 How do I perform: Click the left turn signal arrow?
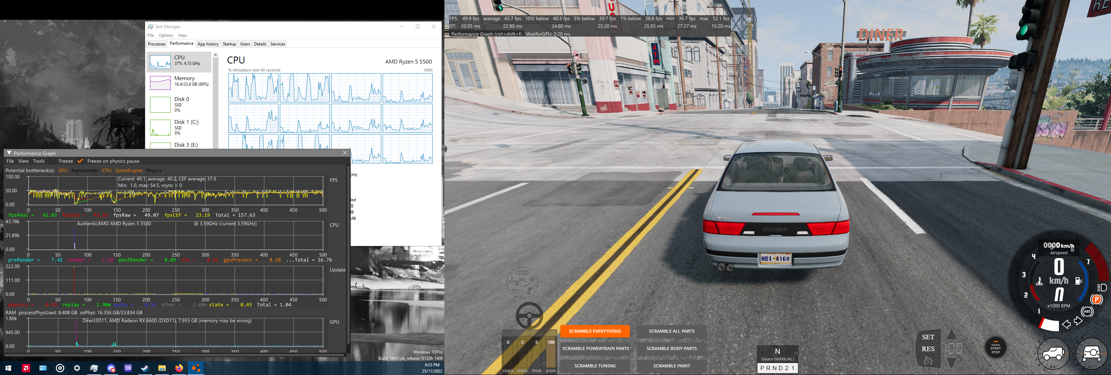pyautogui.click(x=1066, y=324)
